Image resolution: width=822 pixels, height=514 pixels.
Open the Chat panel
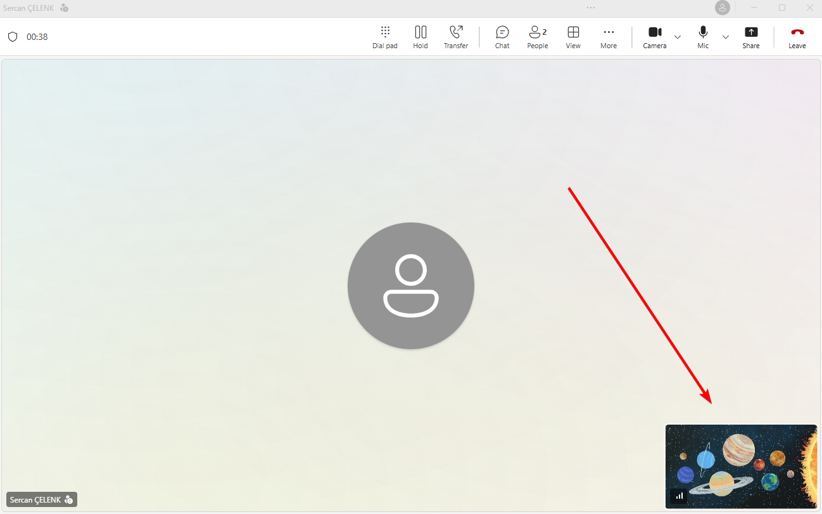(x=502, y=37)
